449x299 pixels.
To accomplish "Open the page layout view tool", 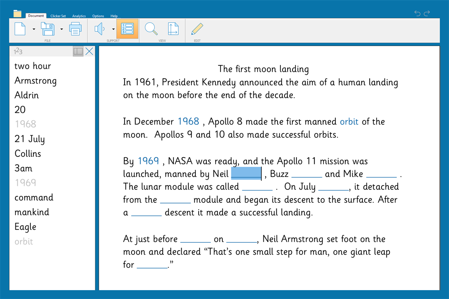I will coord(173,29).
